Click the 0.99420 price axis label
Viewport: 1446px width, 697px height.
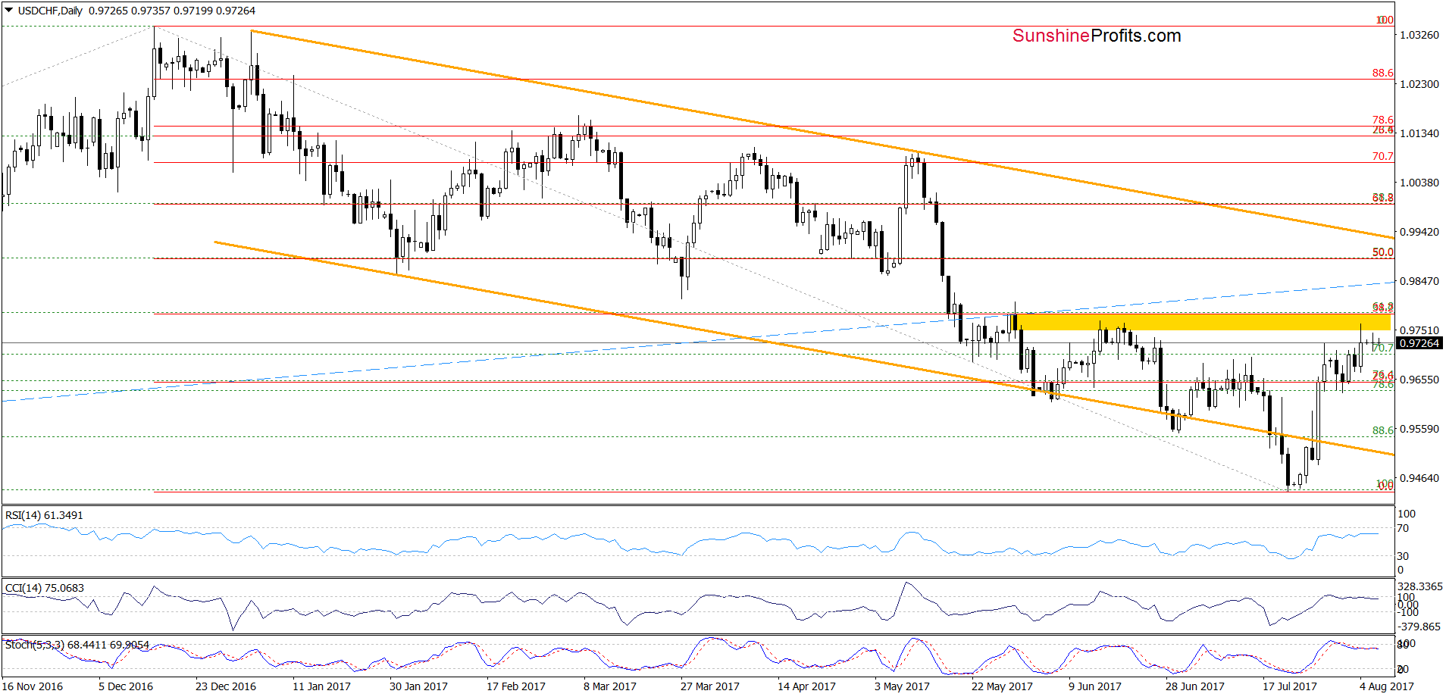coord(1419,232)
